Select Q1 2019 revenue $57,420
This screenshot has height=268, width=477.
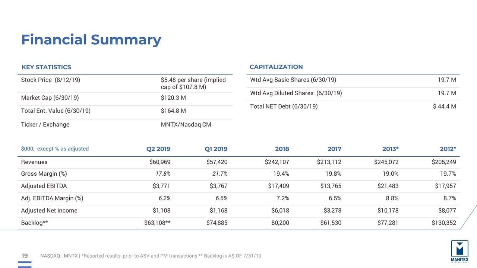point(217,162)
